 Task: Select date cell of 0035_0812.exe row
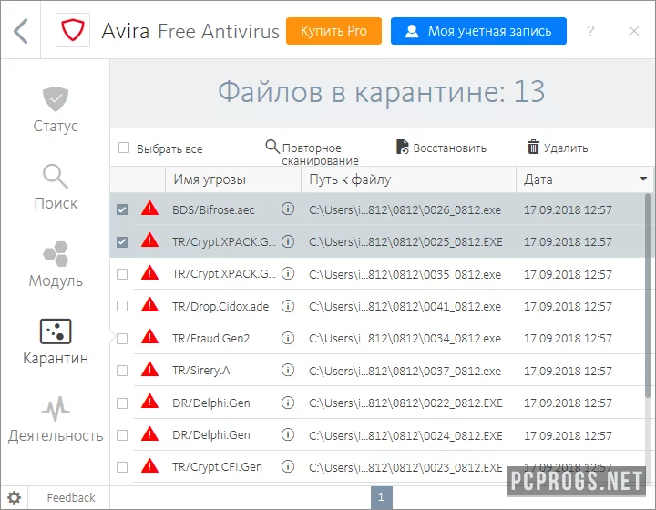[x=569, y=274]
